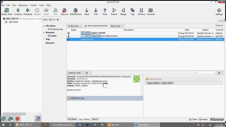Click the Remove toolbar icon
Screen dimensions: 226x127
64,12
